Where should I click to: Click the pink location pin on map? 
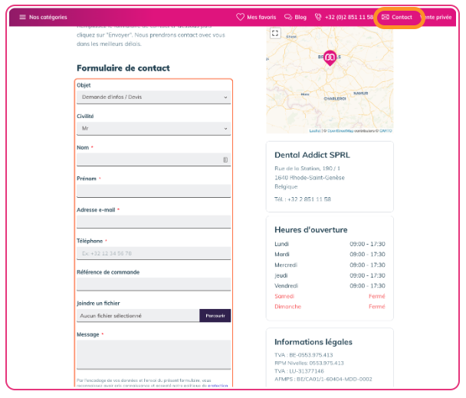(330, 58)
